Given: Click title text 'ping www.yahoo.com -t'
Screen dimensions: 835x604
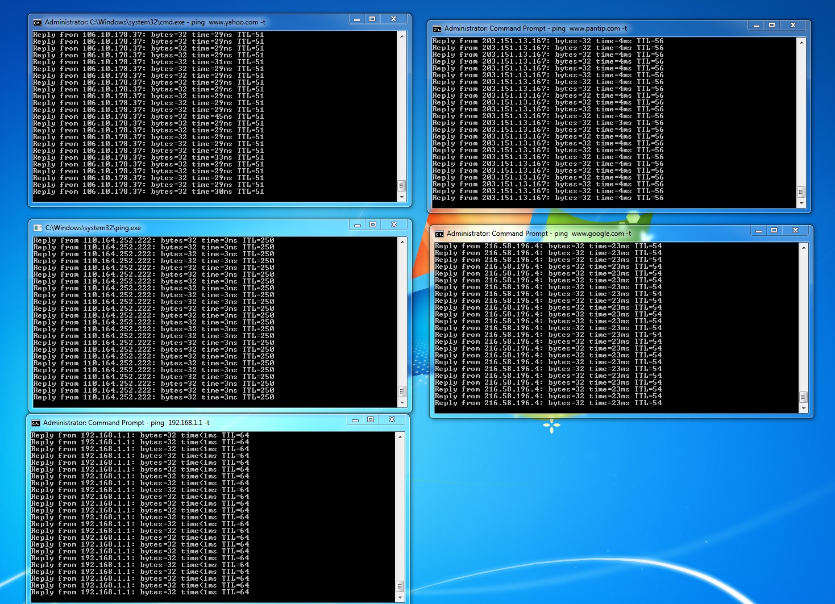Looking at the screenshot, I should point(229,23).
